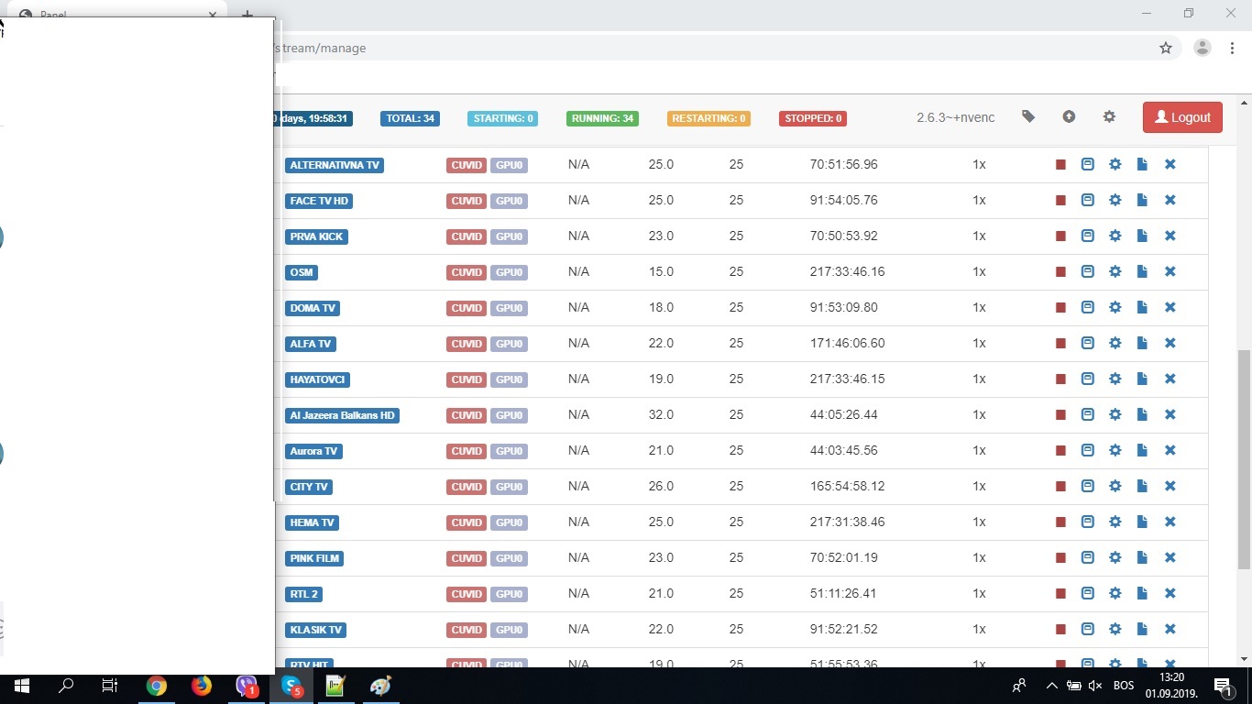Click the RUNNING: 34 badge
This screenshot has height=704, width=1252.
tap(602, 118)
